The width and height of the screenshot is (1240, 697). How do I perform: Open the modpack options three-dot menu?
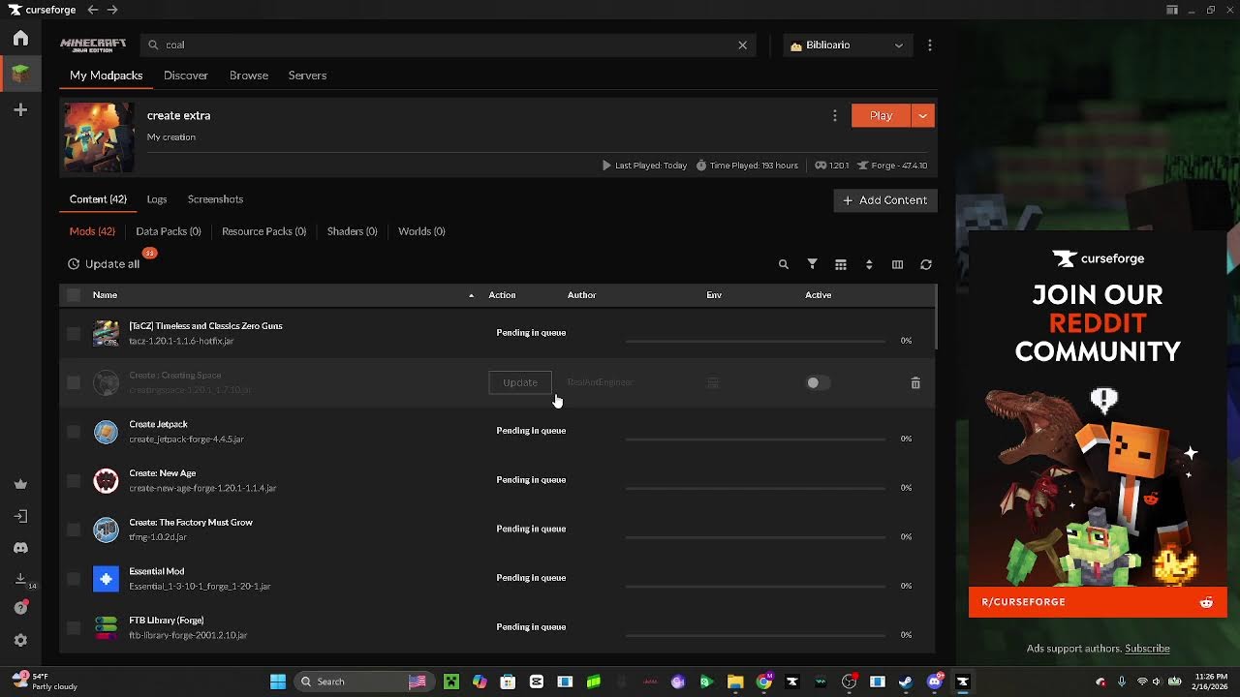pos(835,115)
